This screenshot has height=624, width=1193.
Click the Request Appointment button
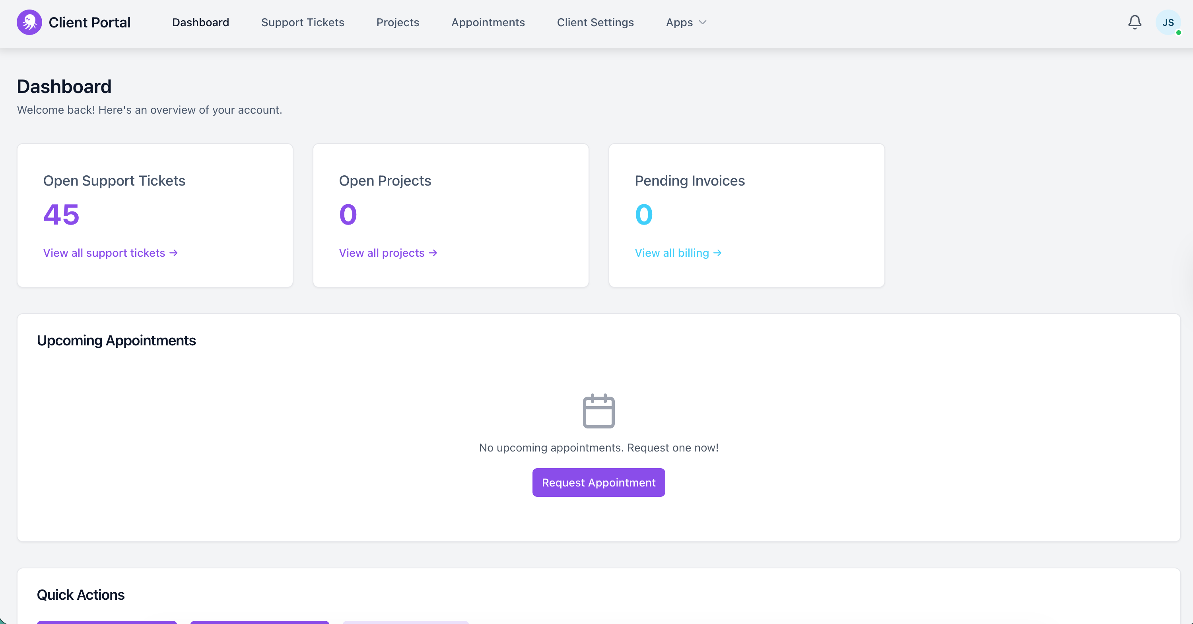tap(598, 483)
